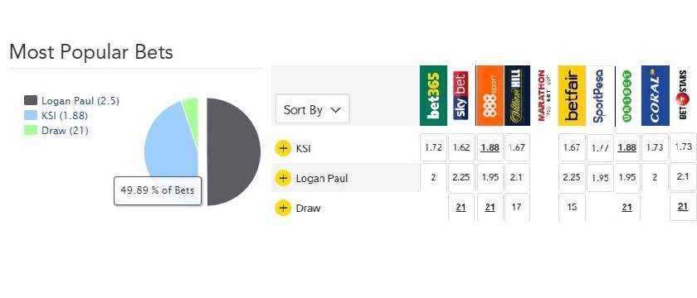Toggle the Draw legend entry
The image size is (697, 298).
pos(56,131)
